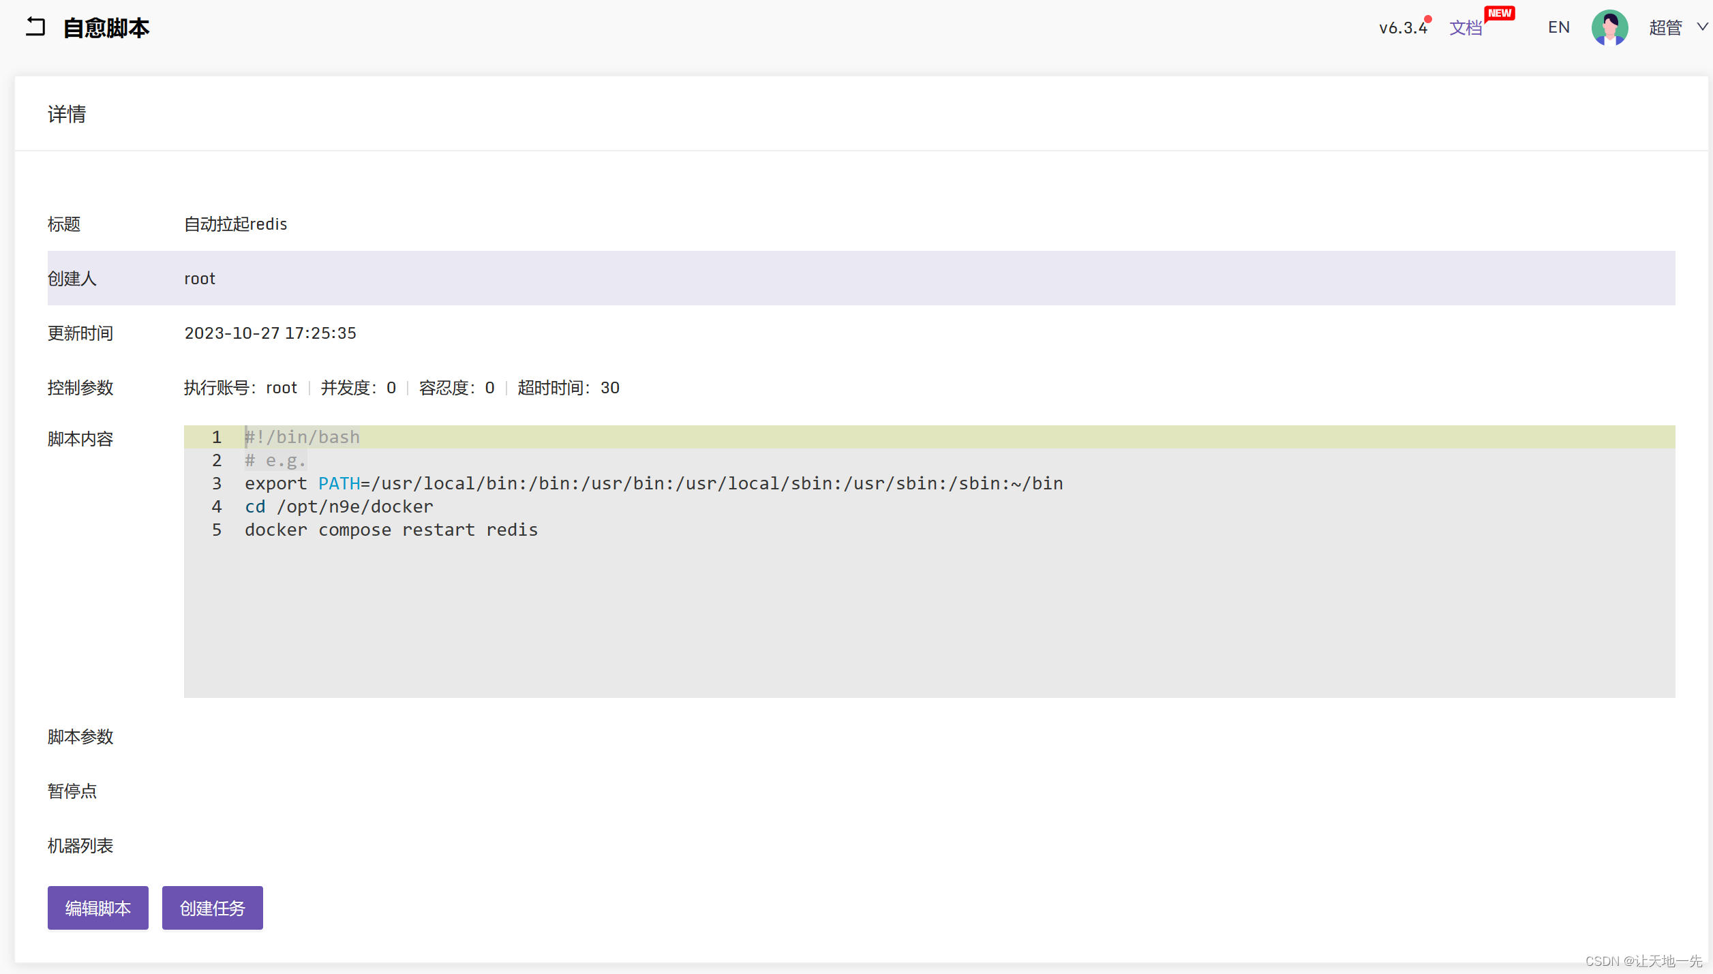Click the script title 自动拉起redis
The height and width of the screenshot is (974, 1713).
coord(235,224)
